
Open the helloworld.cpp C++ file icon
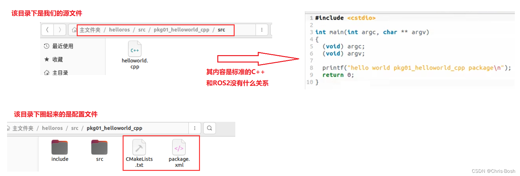[135, 49]
